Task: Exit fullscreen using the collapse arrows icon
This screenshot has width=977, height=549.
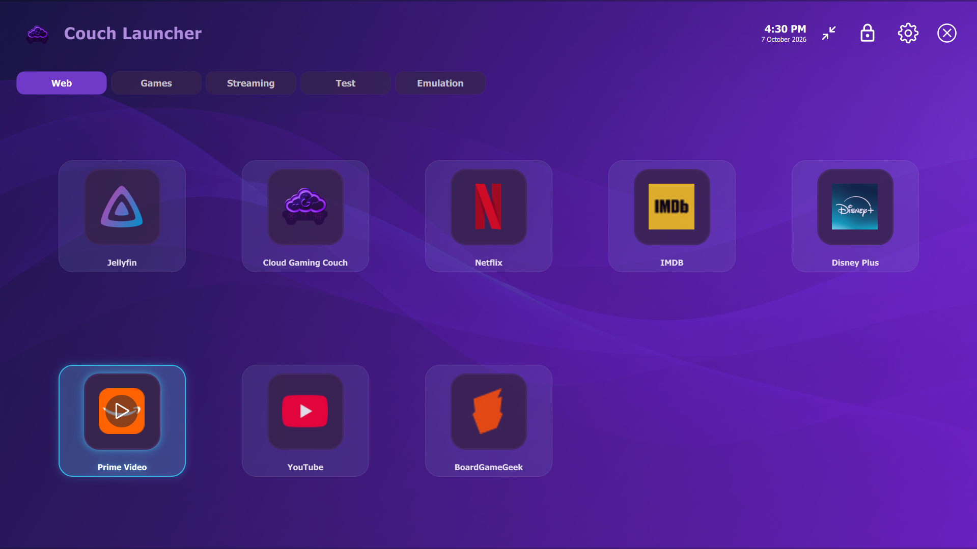Action: (828, 33)
